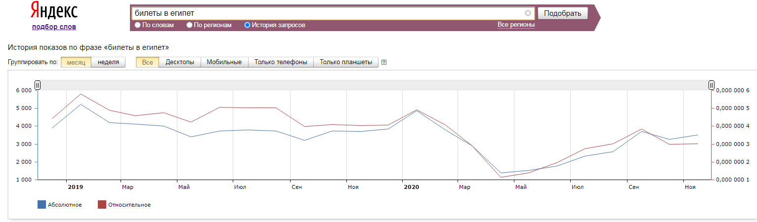This screenshot has height=222, width=757.
Task: Select the right range slider handle
Action: (712, 85)
